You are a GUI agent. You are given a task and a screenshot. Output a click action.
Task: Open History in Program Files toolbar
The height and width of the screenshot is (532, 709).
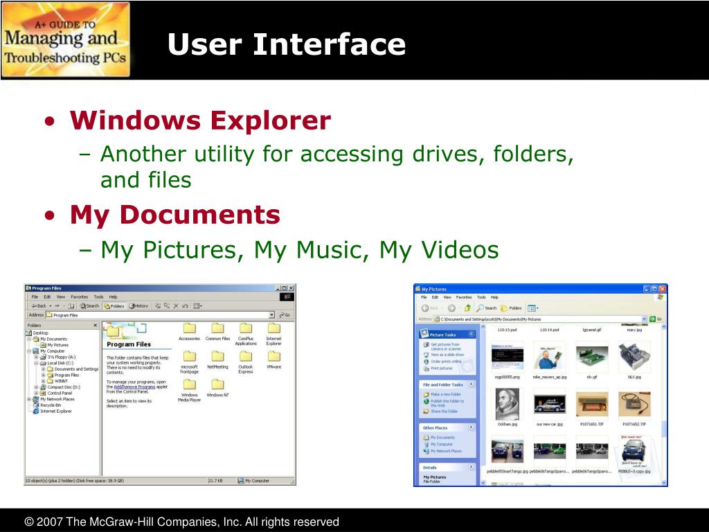138,305
